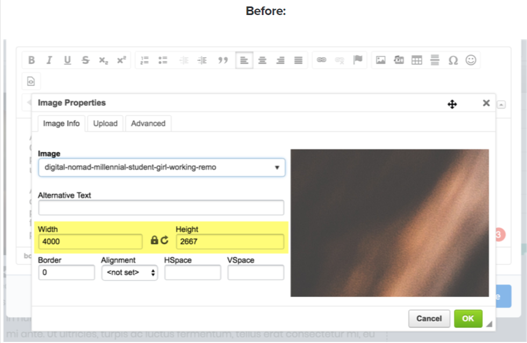Insert a numbered list
Image resolution: width=527 pixels, height=343 pixels.
point(145,60)
